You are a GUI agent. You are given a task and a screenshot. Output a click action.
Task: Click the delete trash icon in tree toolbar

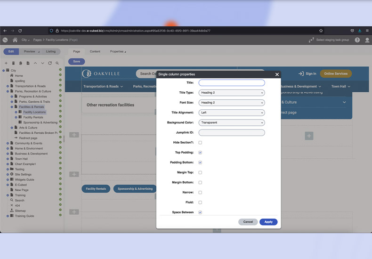pyautogui.click(x=13, y=63)
